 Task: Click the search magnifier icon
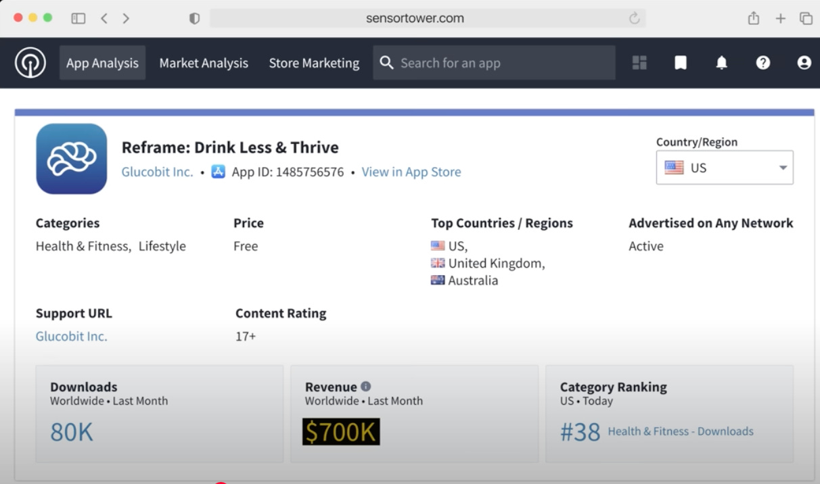[386, 63]
